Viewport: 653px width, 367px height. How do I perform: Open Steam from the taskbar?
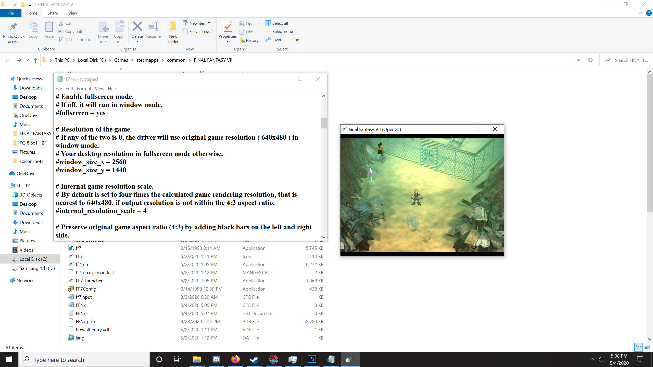[x=255, y=359]
